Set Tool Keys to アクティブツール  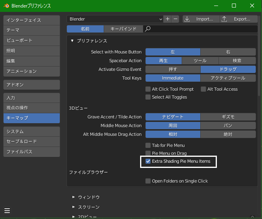click(x=228, y=78)
